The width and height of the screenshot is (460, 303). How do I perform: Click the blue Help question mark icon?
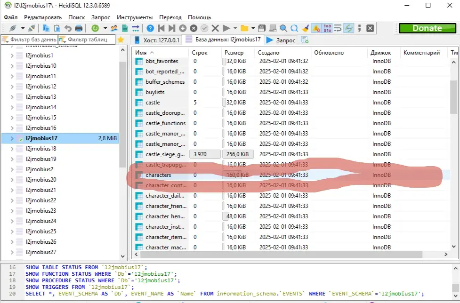150,28
